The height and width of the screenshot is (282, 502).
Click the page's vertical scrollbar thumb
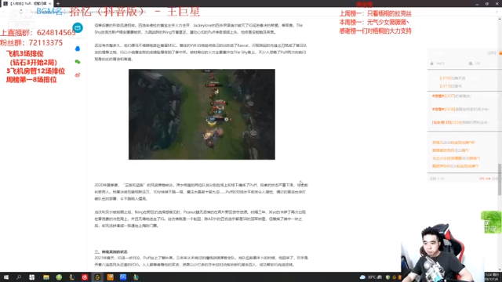point(500,179)
